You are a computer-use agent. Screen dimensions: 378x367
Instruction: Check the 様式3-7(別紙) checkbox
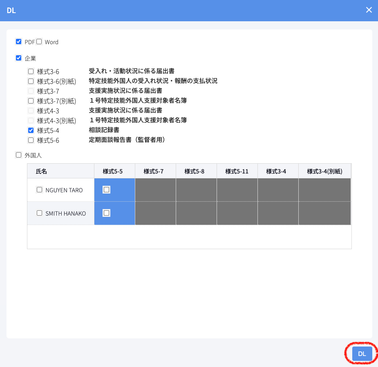click(x=31, y=101)
